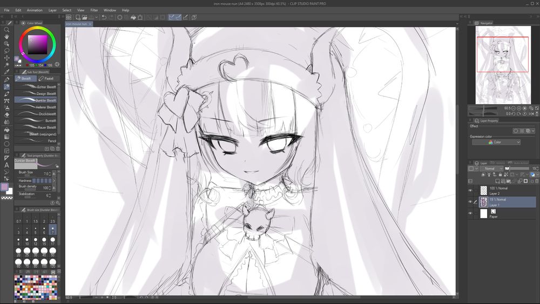Choose the Druckbleistift brush
This screenshot has width=540, height=304.
coord(36,114)
